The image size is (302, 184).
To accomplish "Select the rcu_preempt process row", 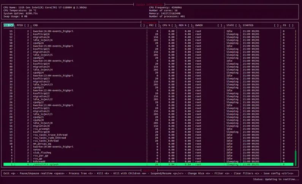I will [x=148, y=129].
